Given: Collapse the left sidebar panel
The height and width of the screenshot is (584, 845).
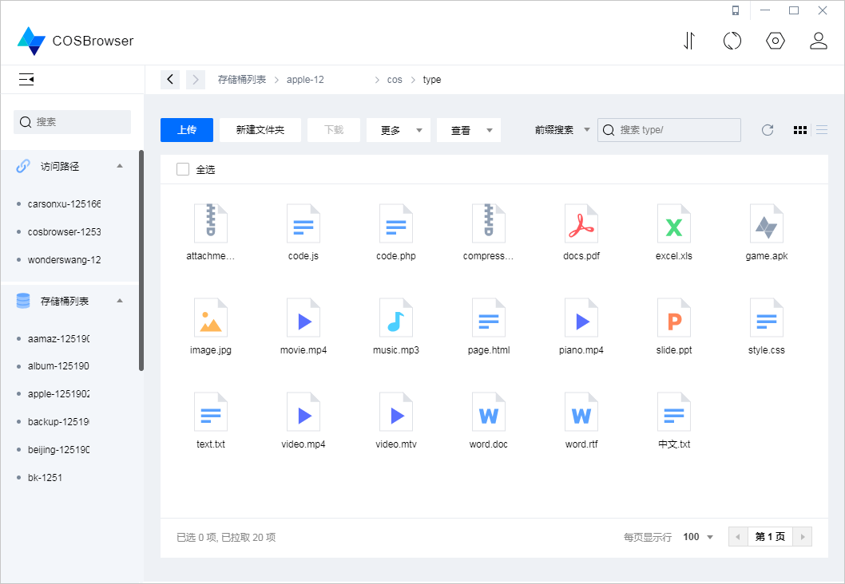Looking at the screenshot, I should pyautogui.click(x=26, y=79).
